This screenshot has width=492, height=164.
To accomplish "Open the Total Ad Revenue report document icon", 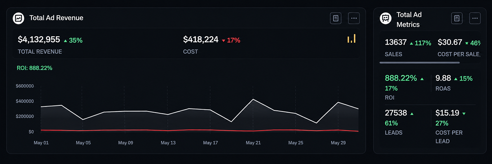I will [x=336, y=18].
